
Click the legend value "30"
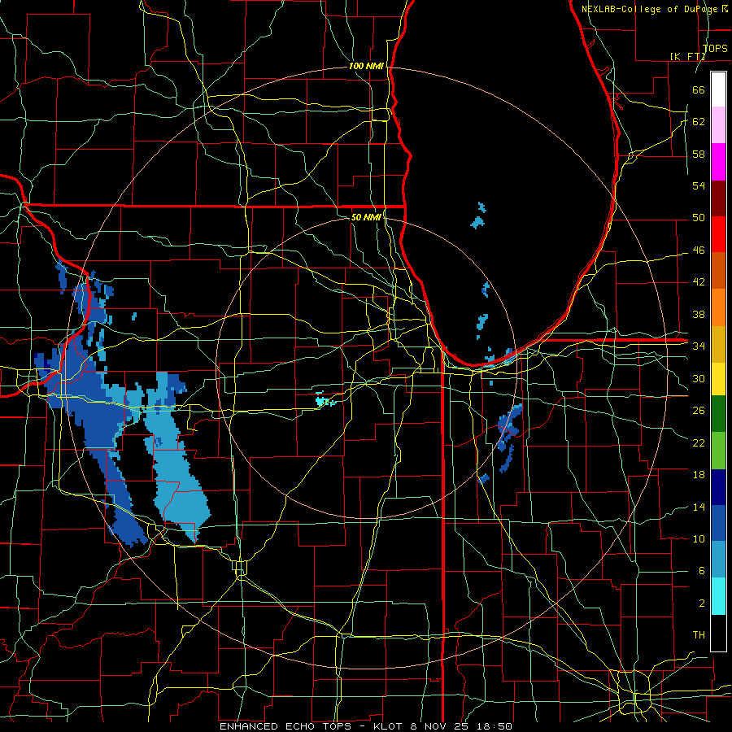point(699,378)
